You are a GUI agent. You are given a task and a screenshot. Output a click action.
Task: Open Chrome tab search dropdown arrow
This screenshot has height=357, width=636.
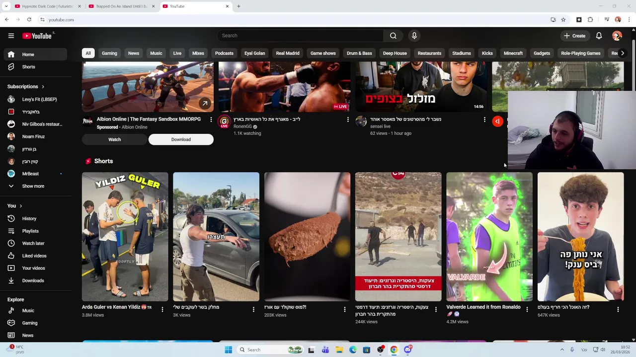pos(6,6)
